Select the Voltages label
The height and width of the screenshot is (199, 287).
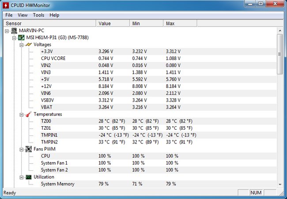pos(42,45)
